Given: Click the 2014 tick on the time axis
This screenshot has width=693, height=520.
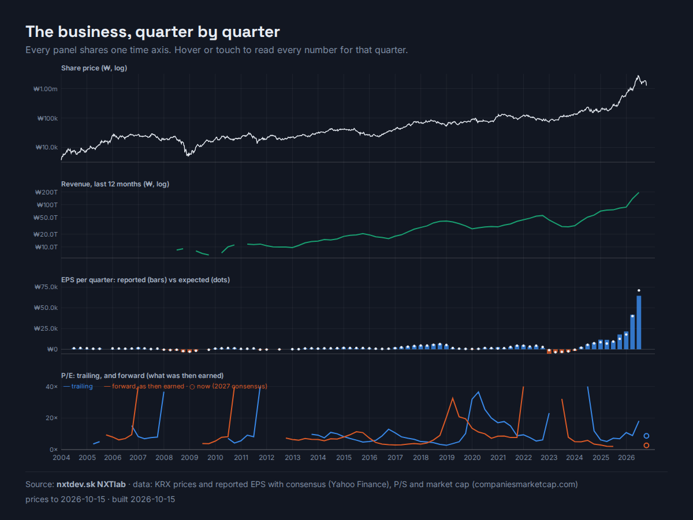Looking at the screenshot, I should [x=318, y=458].
